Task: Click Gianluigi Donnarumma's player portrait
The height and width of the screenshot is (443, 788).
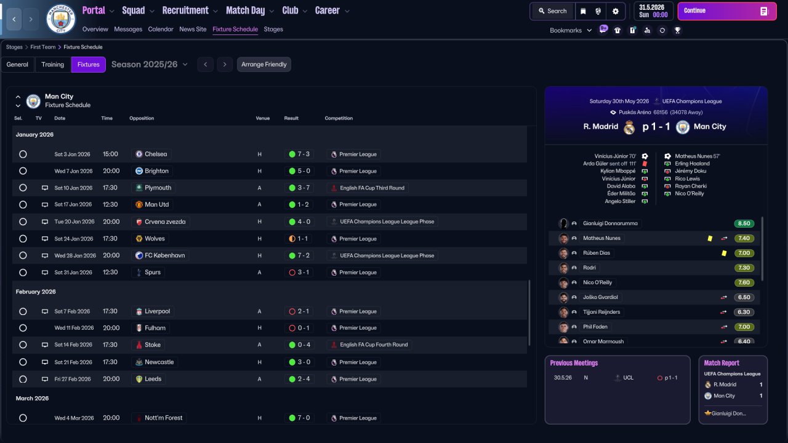Action: tap(563, 223)
